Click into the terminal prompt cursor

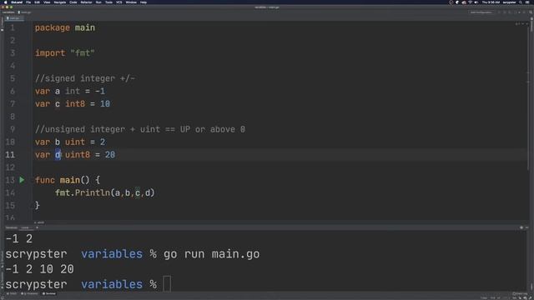(167, 284)
